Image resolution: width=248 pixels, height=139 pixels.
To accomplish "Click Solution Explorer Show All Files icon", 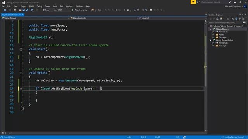I will click(x=243, y=19).
